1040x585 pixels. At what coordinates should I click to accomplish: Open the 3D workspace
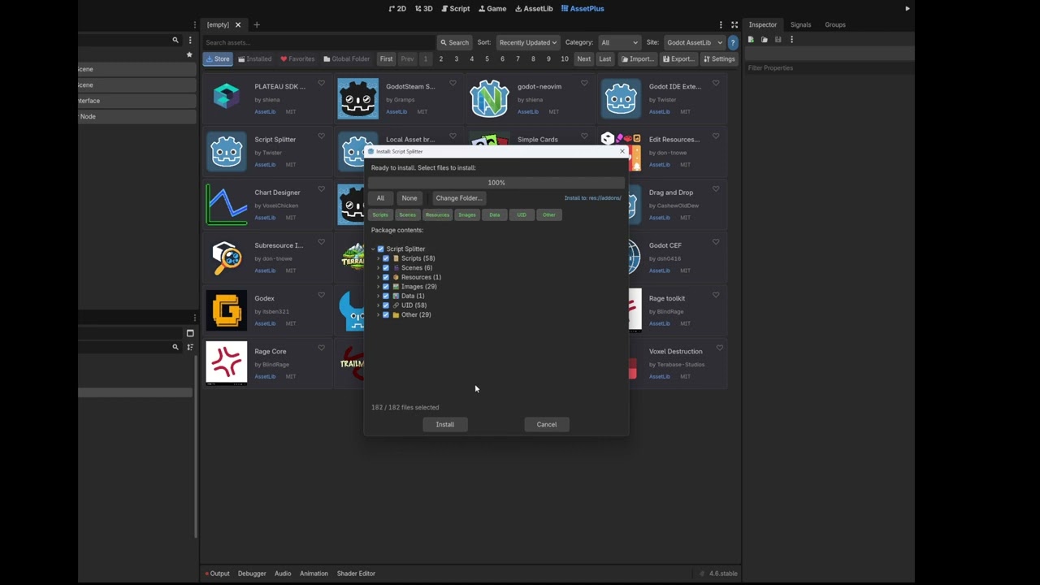(x=423, y=8)
